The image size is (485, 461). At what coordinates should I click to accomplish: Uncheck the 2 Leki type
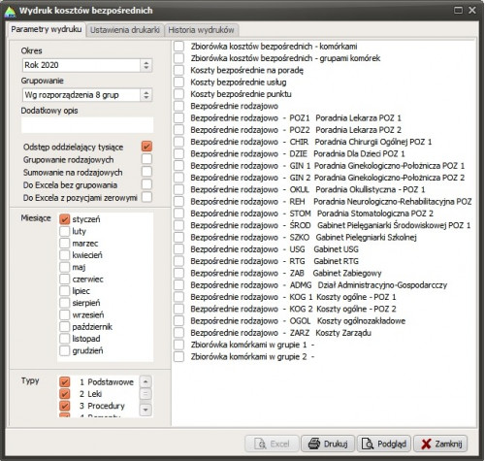pos(65,394)
